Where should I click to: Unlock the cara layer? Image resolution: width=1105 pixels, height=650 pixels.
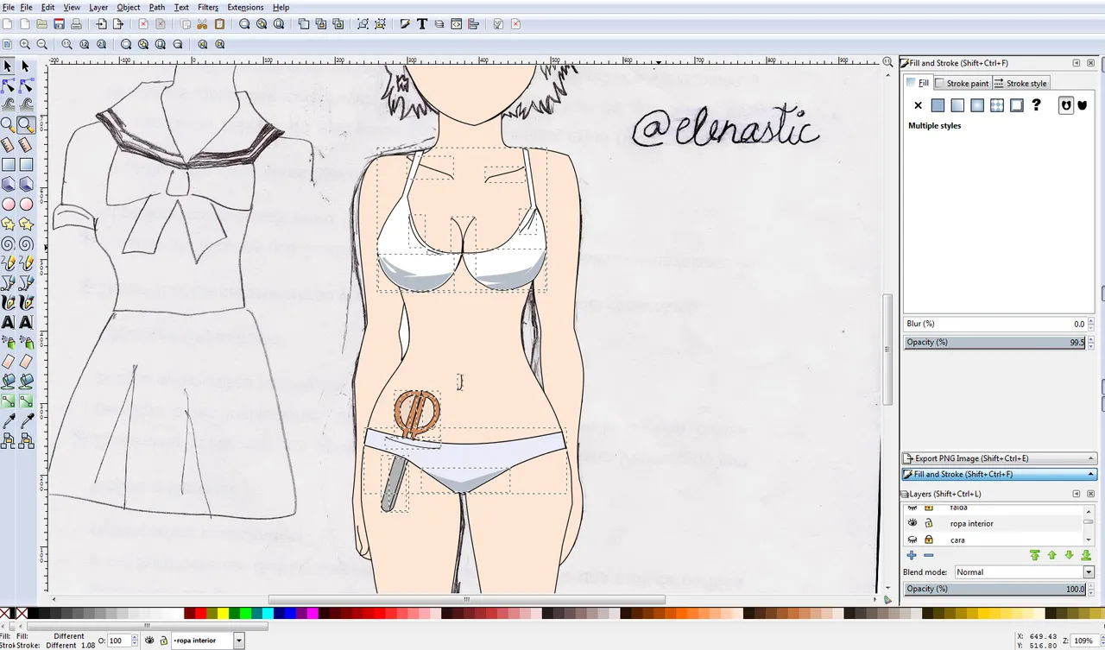coord(929,540)
